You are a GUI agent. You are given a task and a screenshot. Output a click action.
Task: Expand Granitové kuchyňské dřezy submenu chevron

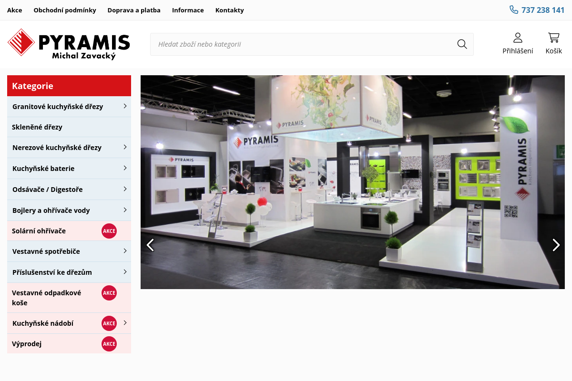125,106
